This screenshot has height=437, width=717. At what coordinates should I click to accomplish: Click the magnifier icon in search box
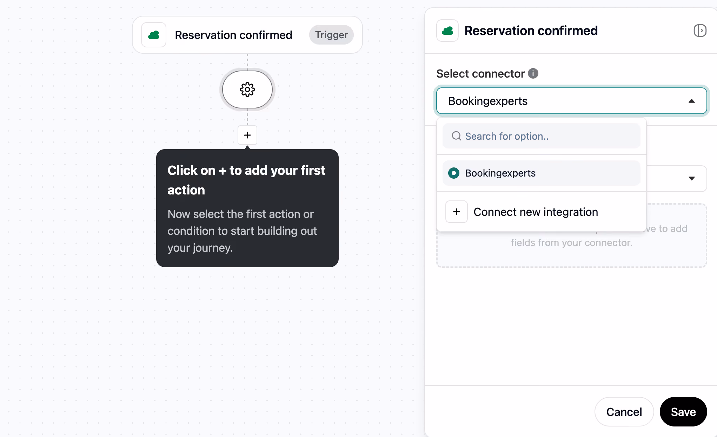456,136
